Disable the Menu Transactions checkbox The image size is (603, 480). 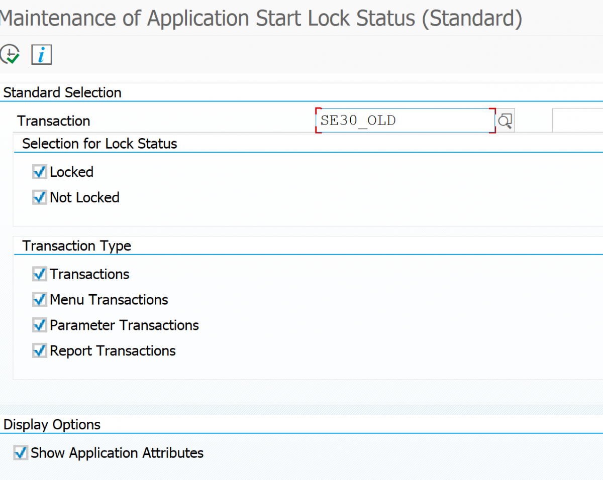click(x=39, y=300)
